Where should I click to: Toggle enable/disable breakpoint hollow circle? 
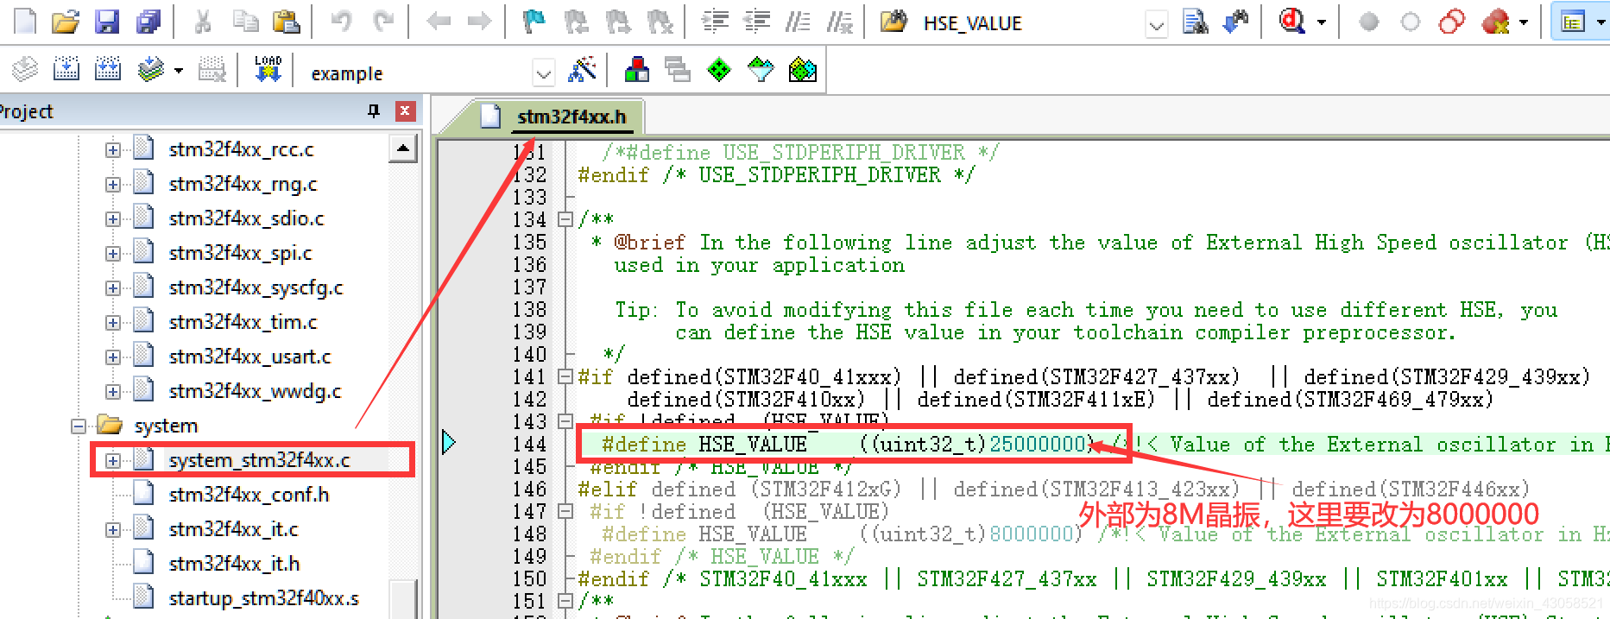[x=1411, y=22]
